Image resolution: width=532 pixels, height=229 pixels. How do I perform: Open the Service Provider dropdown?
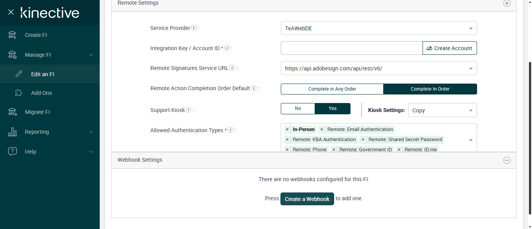coord(379,28)
